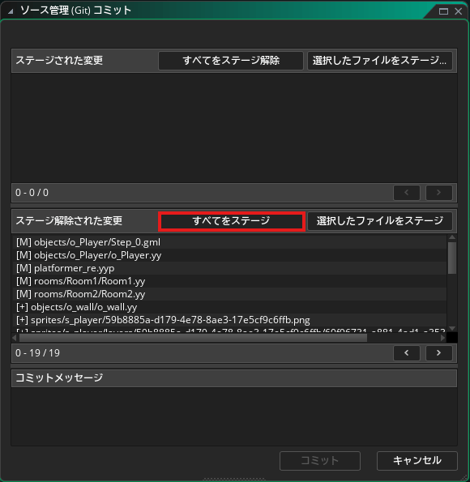Click the scroll-left arrow of the unstaged list
This screenshot has height=482, width=470.
pos(15,338)
